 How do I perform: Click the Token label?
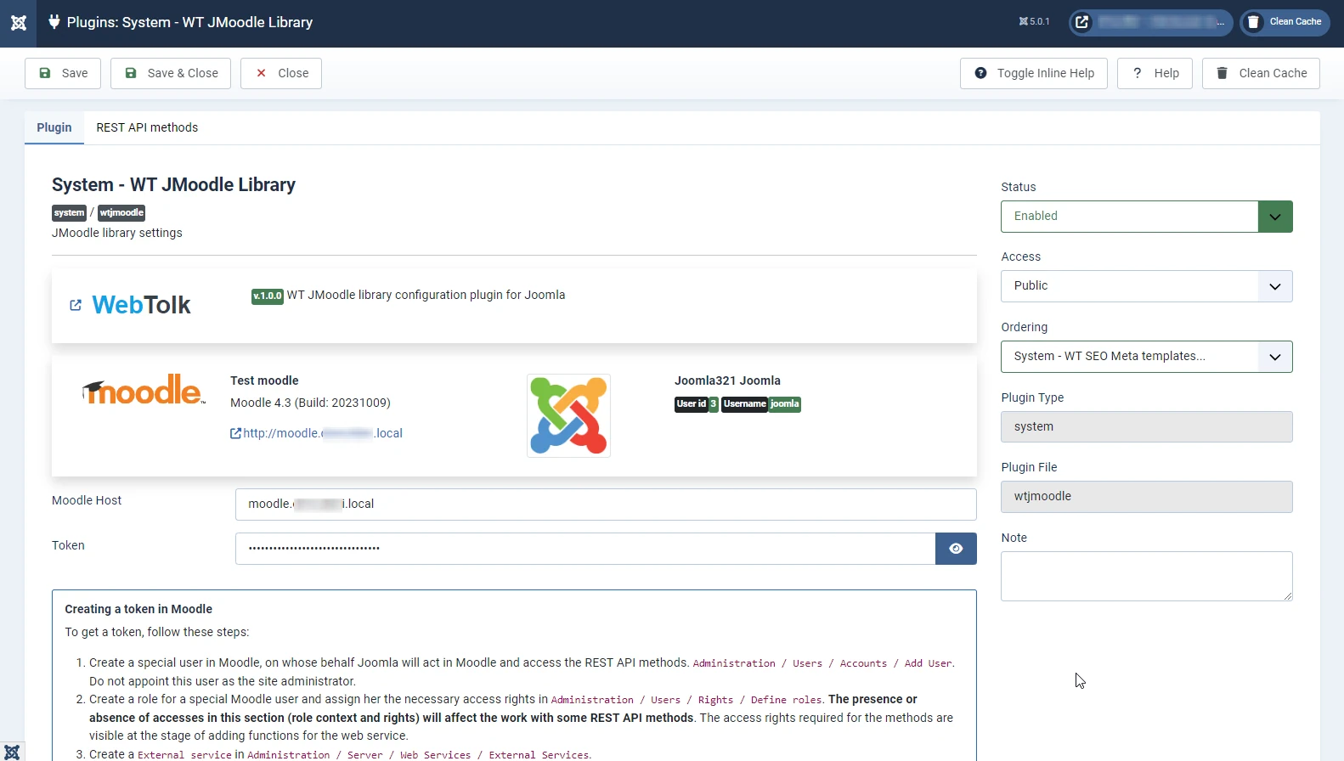(x=68, y=545)
